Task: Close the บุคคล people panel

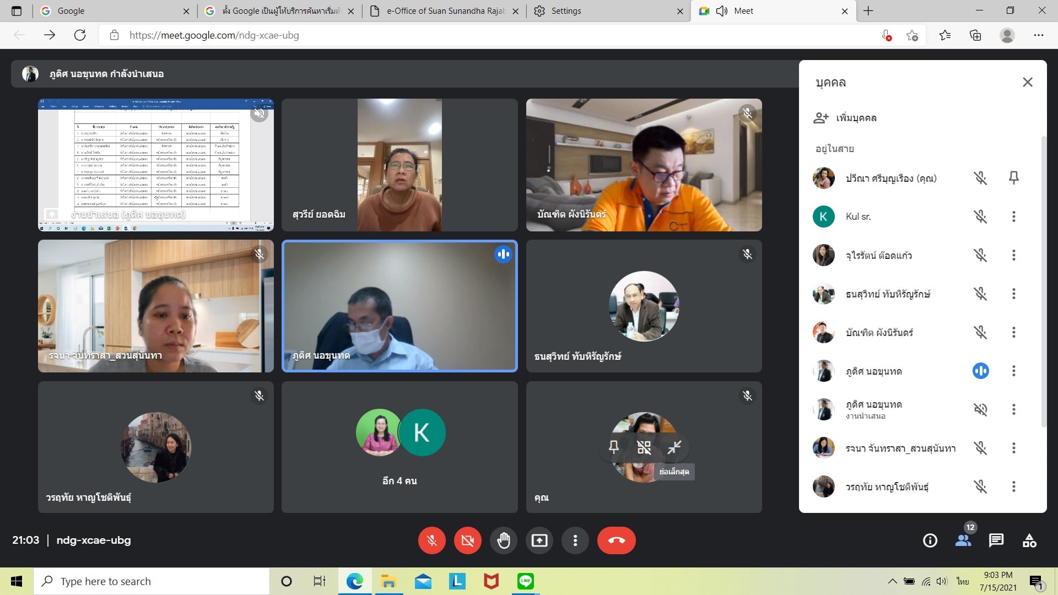Action: coord(1027,82)
